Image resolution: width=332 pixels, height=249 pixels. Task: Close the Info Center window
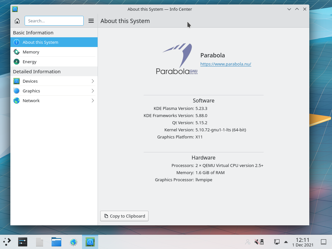coord(305,9)
